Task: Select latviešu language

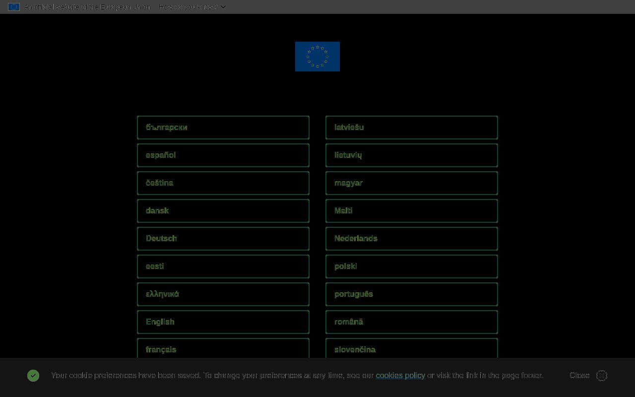Action: pyautogui.click(x=412, y=128)
